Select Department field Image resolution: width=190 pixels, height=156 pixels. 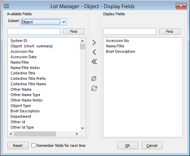tap(21, 116)
